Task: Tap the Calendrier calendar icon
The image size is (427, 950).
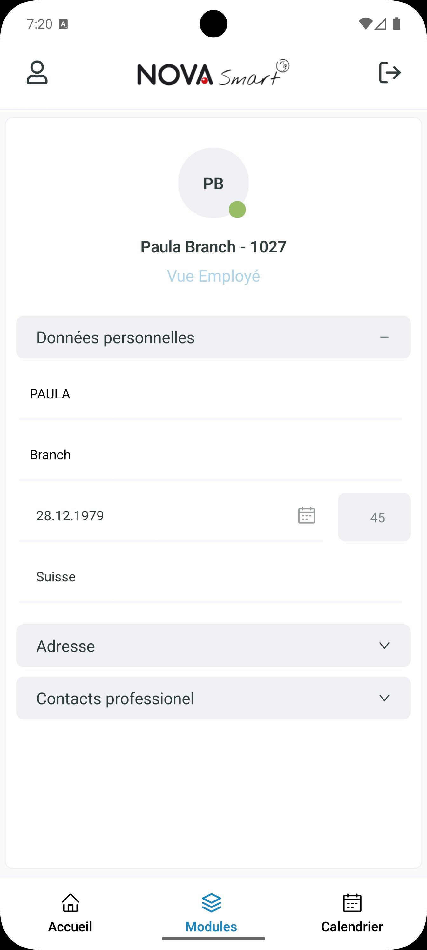Action: [352, 902]
